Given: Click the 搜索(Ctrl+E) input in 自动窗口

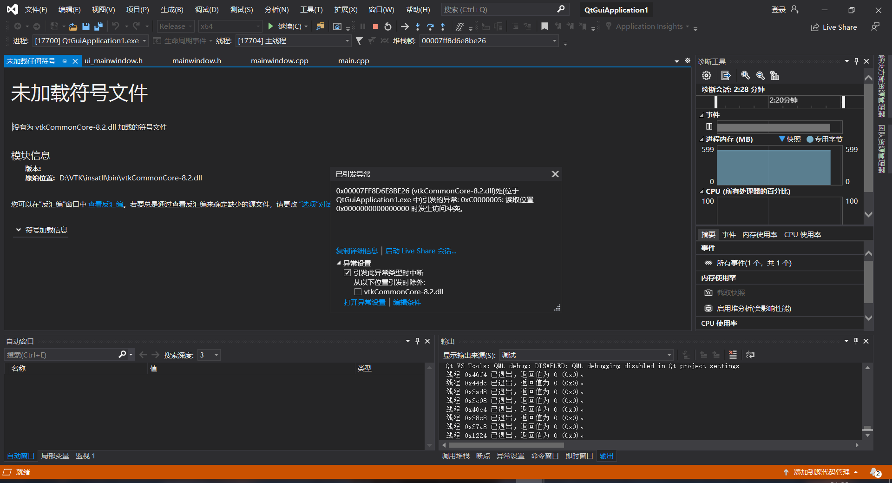Looking at the screenshot, I should tap(60, 355).
